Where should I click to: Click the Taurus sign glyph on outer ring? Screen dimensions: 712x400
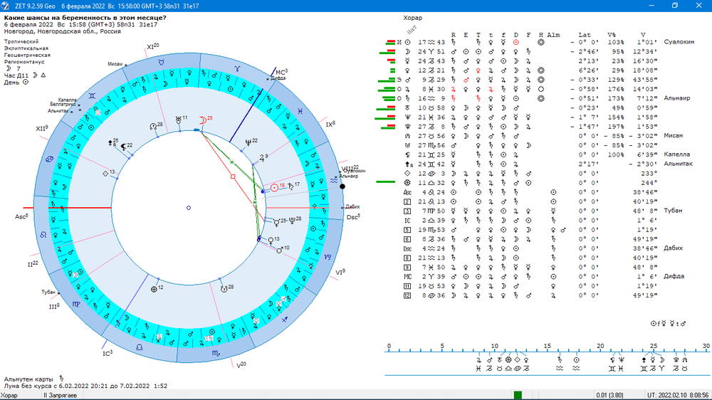pyautogui.click(x=161, y=62)
